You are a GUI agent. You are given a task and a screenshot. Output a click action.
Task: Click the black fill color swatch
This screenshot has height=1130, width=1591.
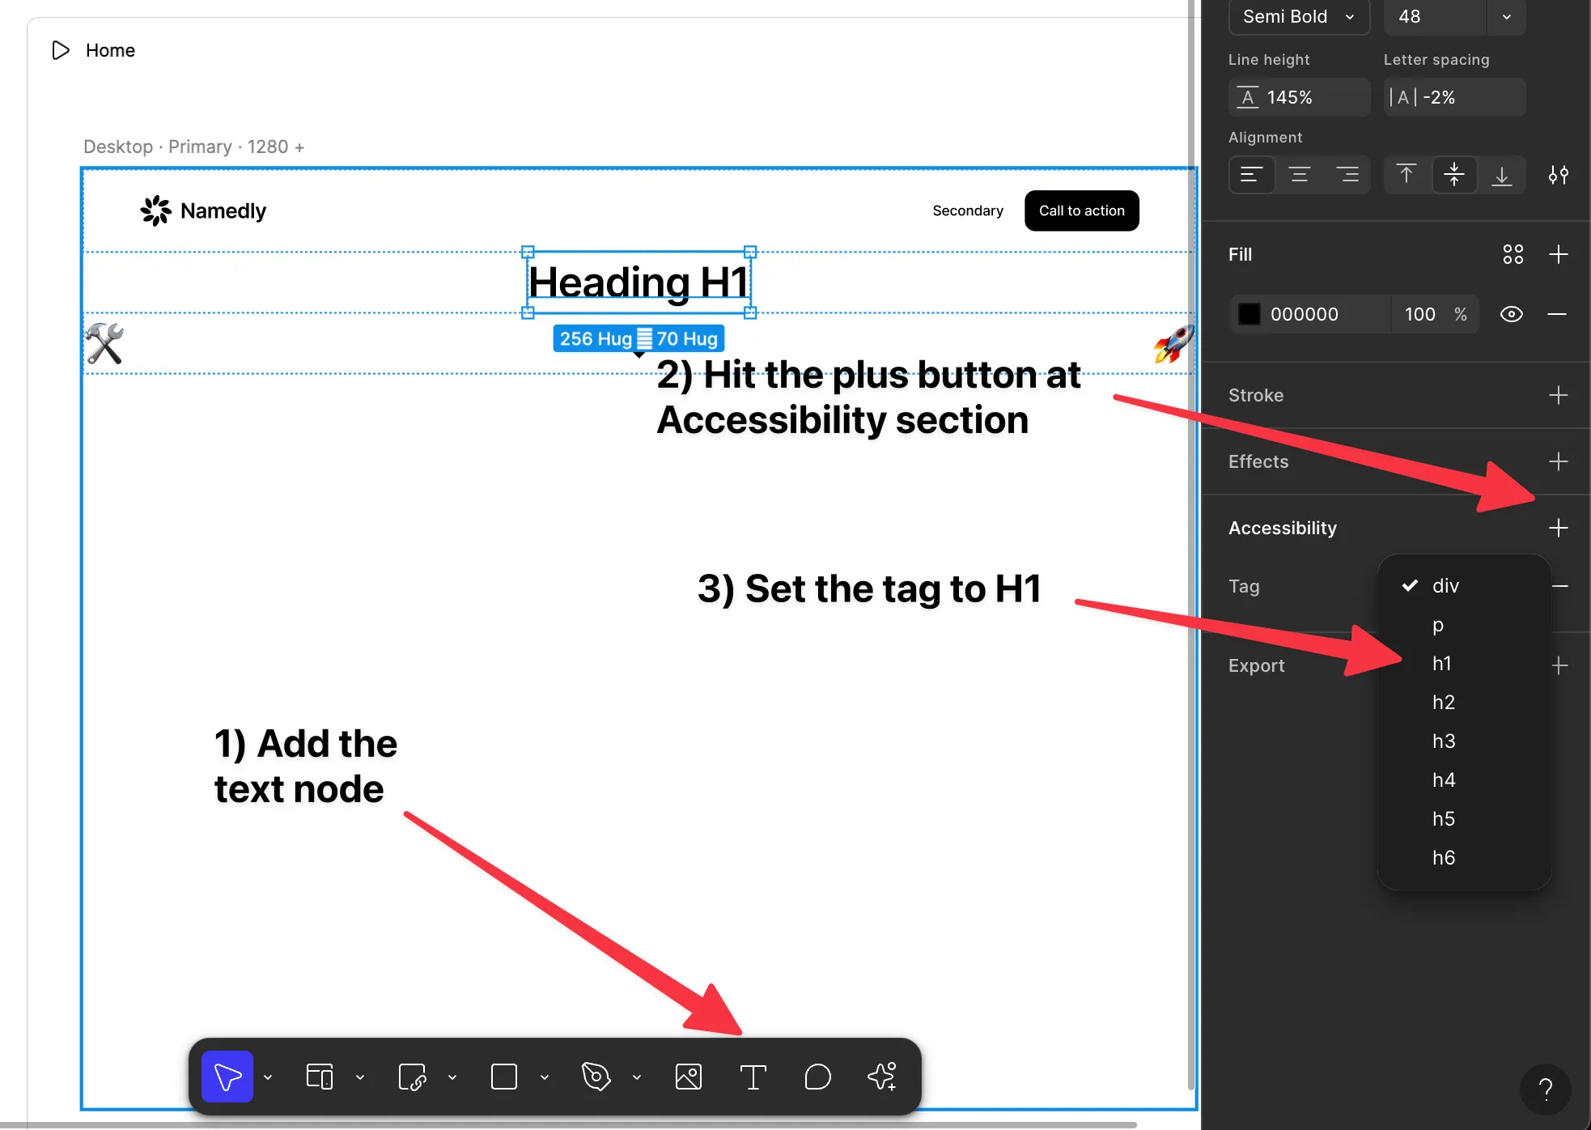(x=1249, y=314)
